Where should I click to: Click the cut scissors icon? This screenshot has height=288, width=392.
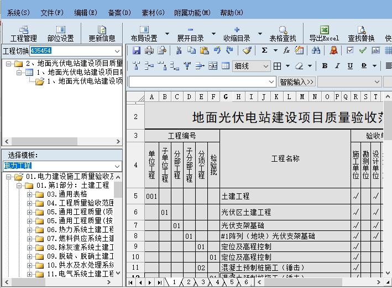pos(179,50)
